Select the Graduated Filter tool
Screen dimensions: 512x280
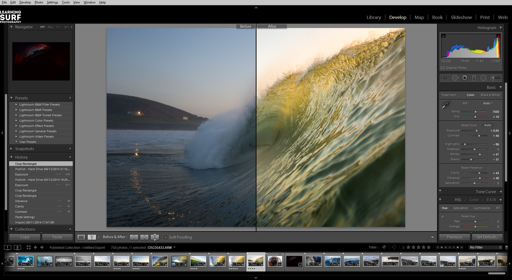474,78
